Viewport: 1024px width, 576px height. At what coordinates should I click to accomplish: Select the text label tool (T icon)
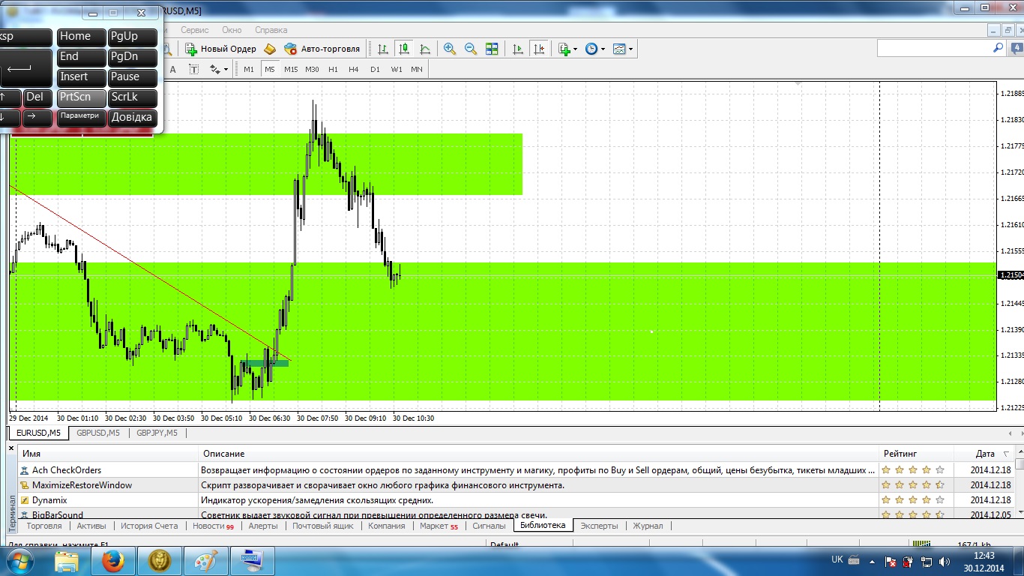coord(193,69)
